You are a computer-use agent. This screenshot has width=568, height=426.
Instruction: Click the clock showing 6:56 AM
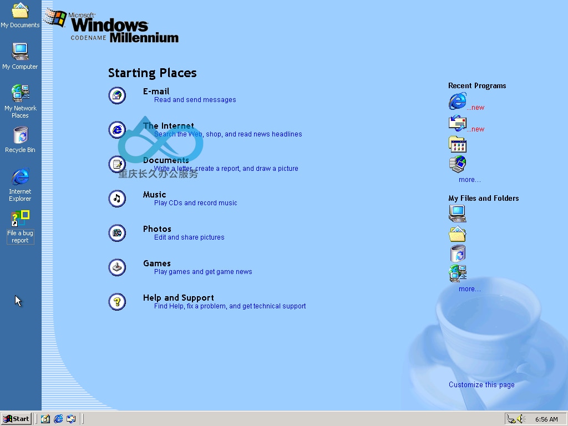[546, 419]
